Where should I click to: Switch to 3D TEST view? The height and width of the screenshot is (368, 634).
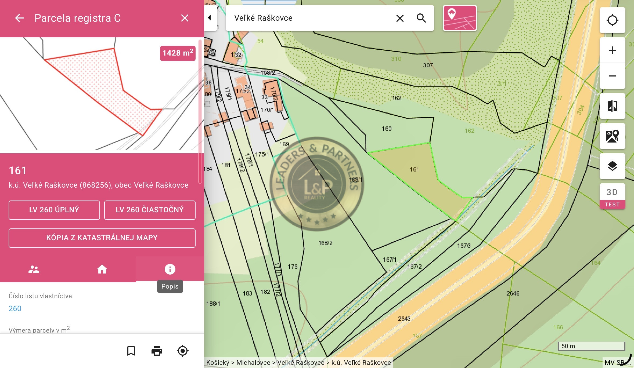click(612, 196)
